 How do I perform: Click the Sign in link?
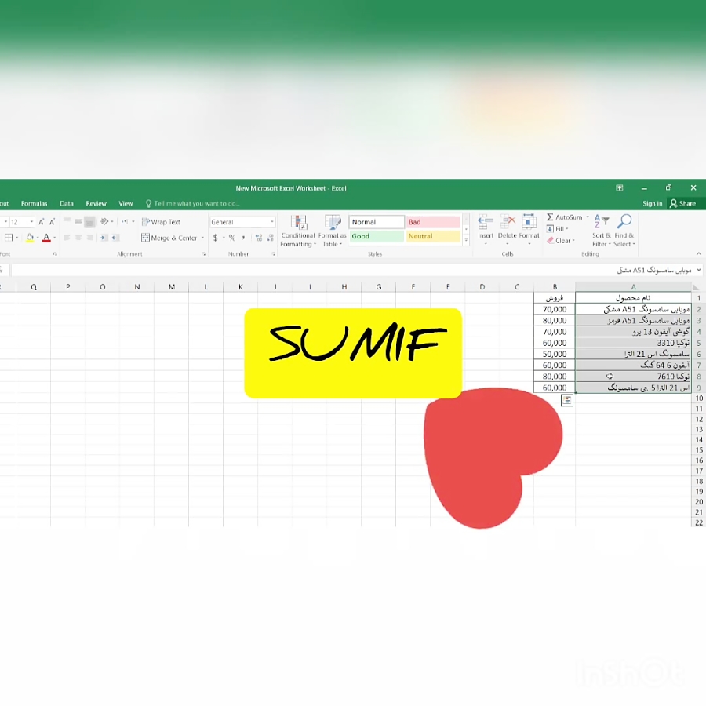652,203
